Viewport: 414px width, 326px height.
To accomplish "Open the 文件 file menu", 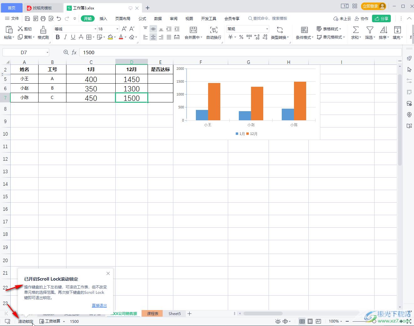I will pos(12,18).
